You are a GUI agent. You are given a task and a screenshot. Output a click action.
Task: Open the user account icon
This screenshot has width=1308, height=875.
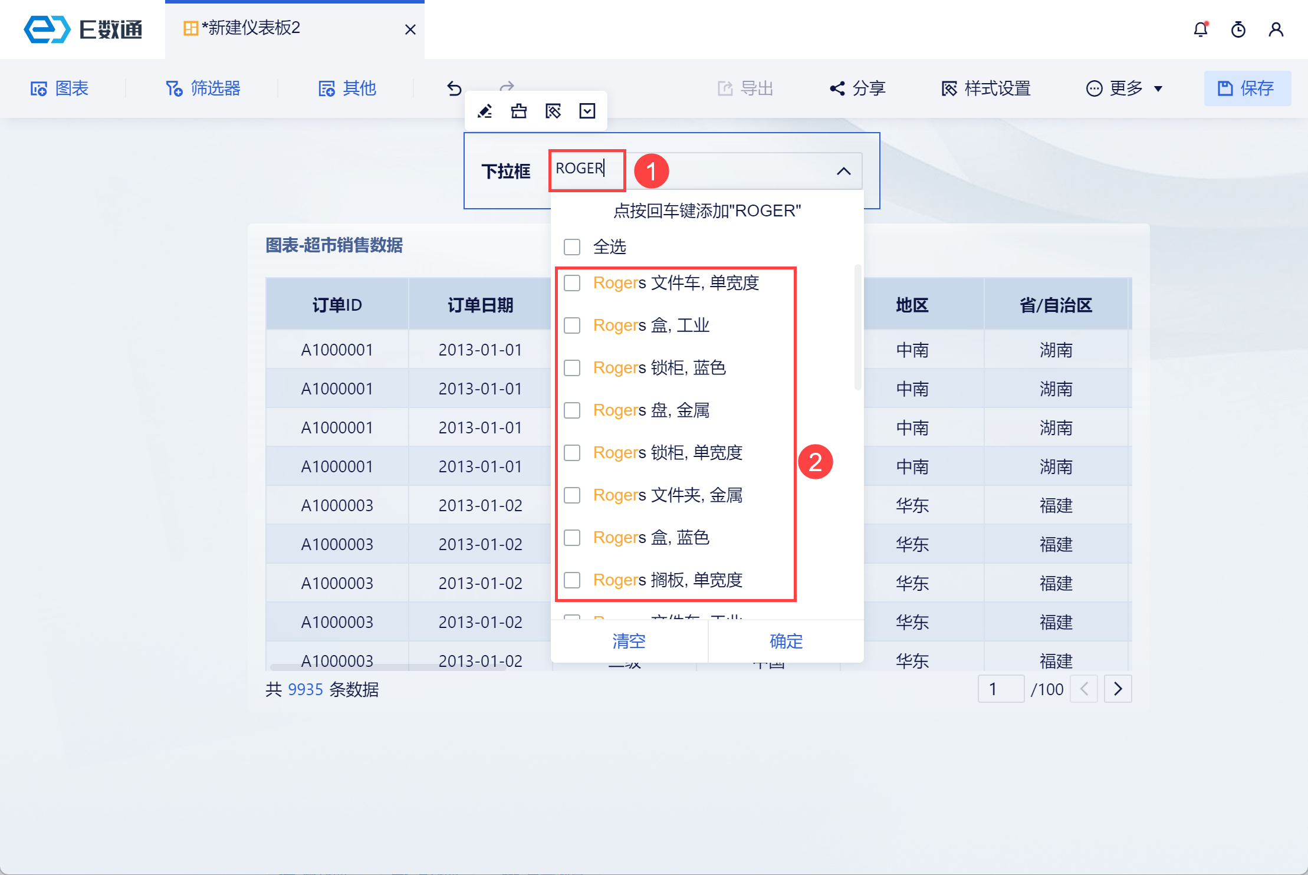(1276, 29)
